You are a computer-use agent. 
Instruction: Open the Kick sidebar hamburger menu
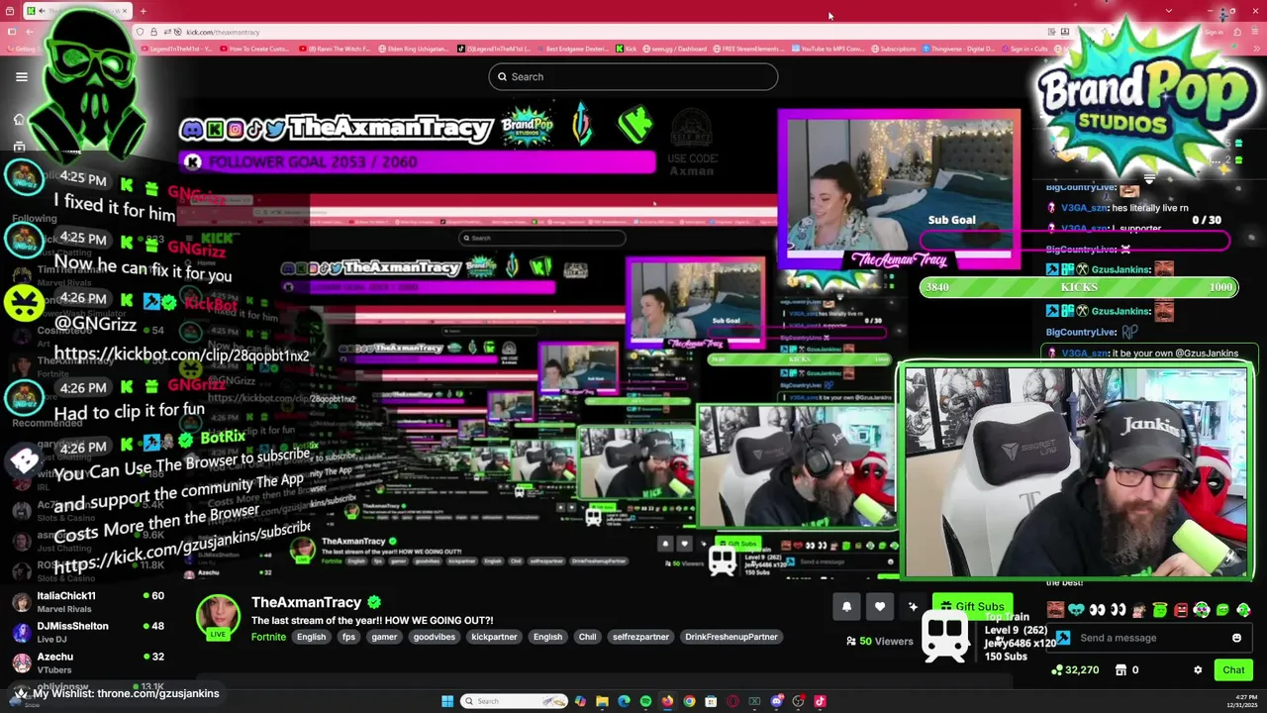(21, 76)
